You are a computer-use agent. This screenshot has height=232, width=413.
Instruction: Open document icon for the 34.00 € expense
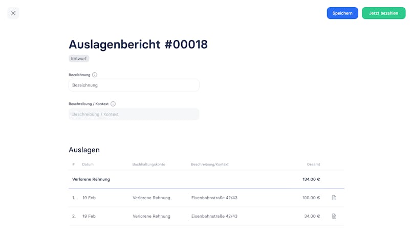pyautogui.click(x=334, y=216)
